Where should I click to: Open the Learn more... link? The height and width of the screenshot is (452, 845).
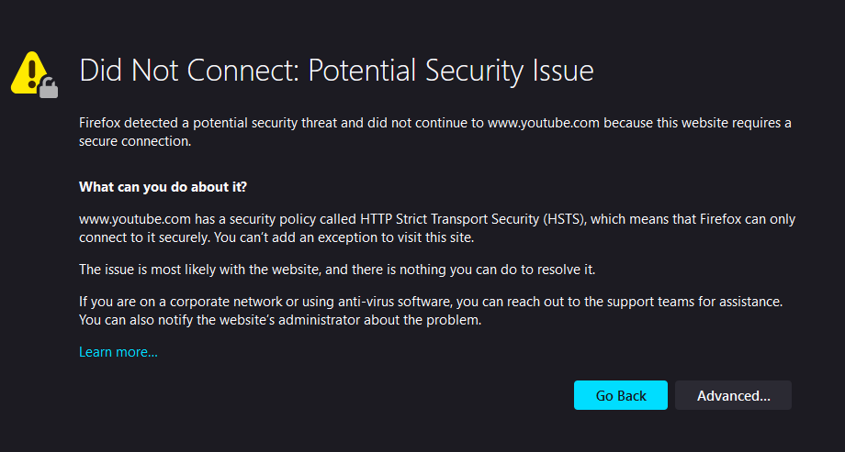[118, 352]
